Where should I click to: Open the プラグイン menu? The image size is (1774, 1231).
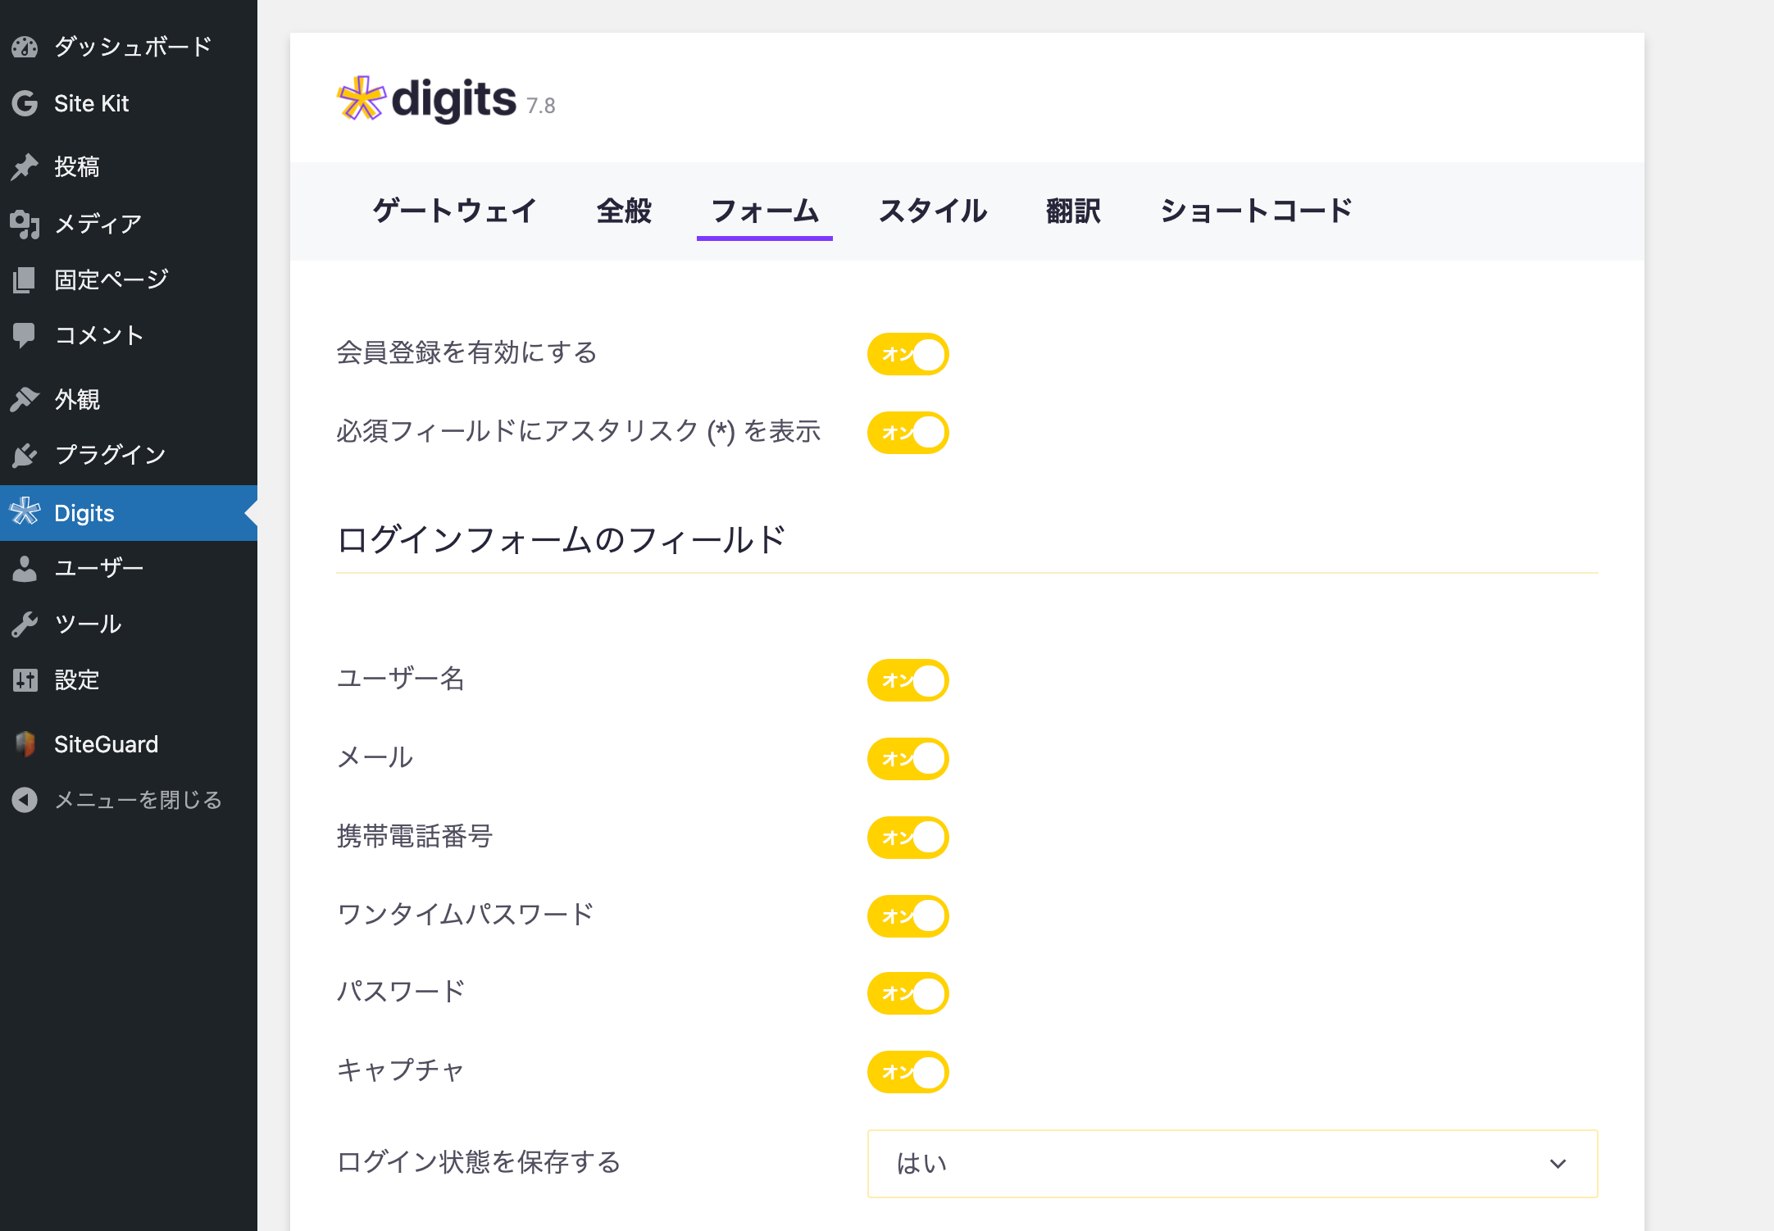pos(129,455)
